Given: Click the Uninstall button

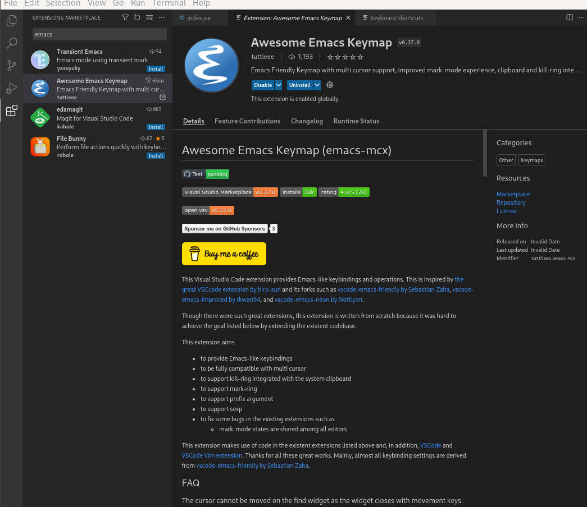Looking at the screenshot, I should (300, 85).
